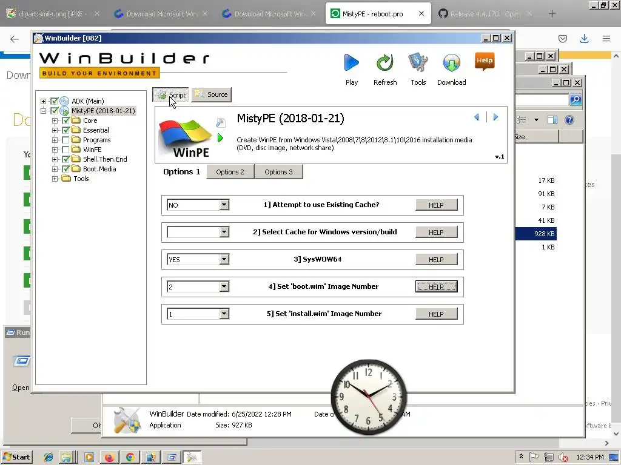The image size is (621, 465).
Task: Click the volume muted tray icon
Action: pyautogui.click(x=563, y=458)
